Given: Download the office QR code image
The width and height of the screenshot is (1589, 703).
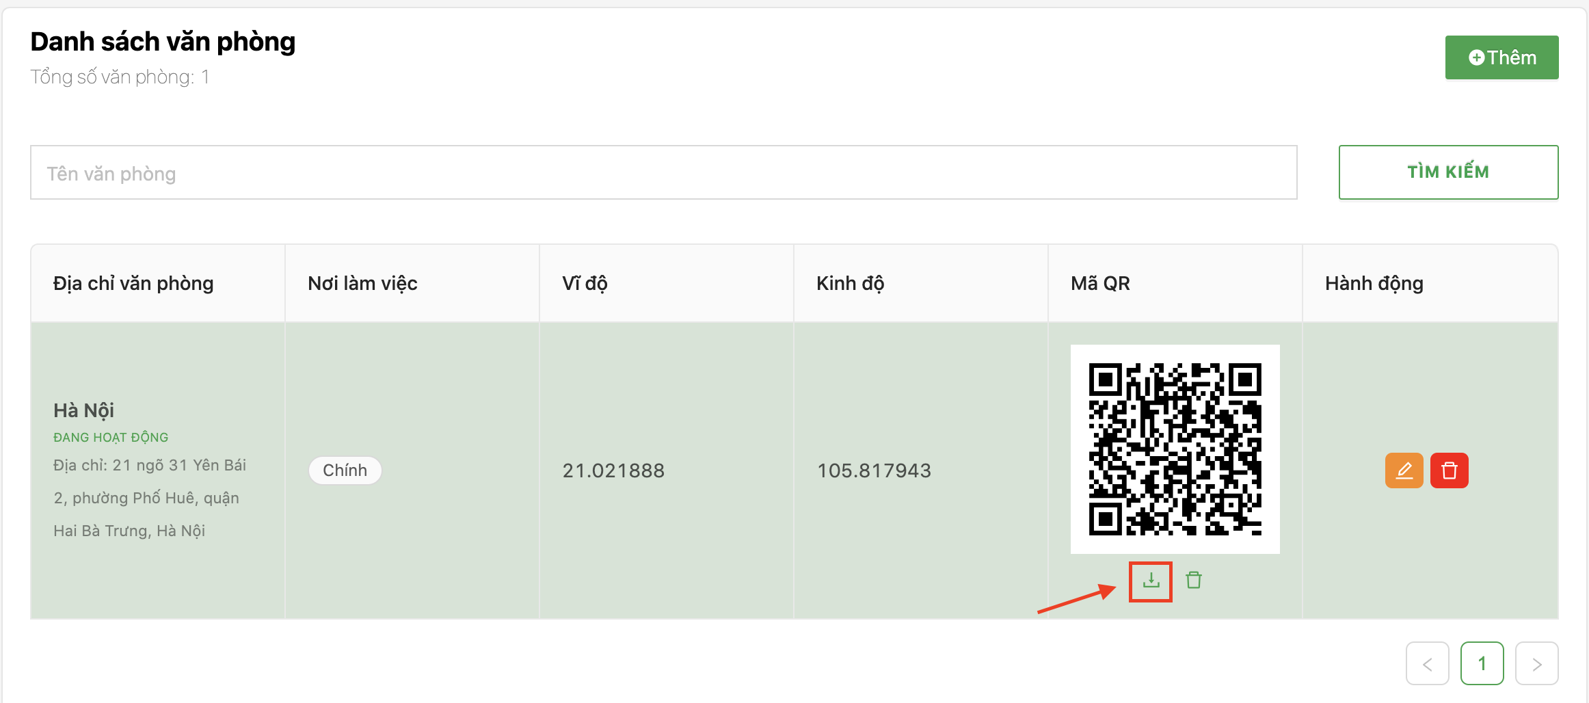Looking at the screenshot, I should (x=1151, y=581).
